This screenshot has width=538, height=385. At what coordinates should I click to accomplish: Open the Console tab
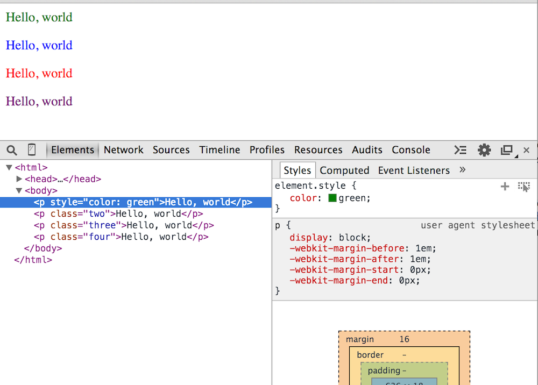tap(410, 150)
